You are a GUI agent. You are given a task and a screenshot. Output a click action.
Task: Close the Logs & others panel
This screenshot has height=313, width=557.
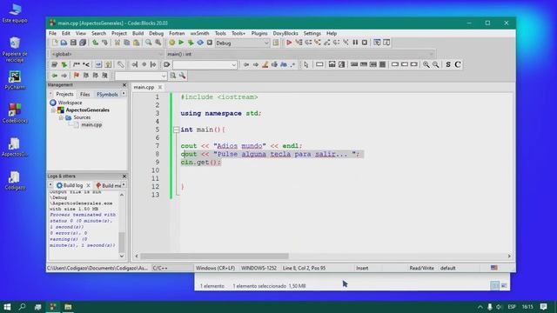[x=124, y=176]
